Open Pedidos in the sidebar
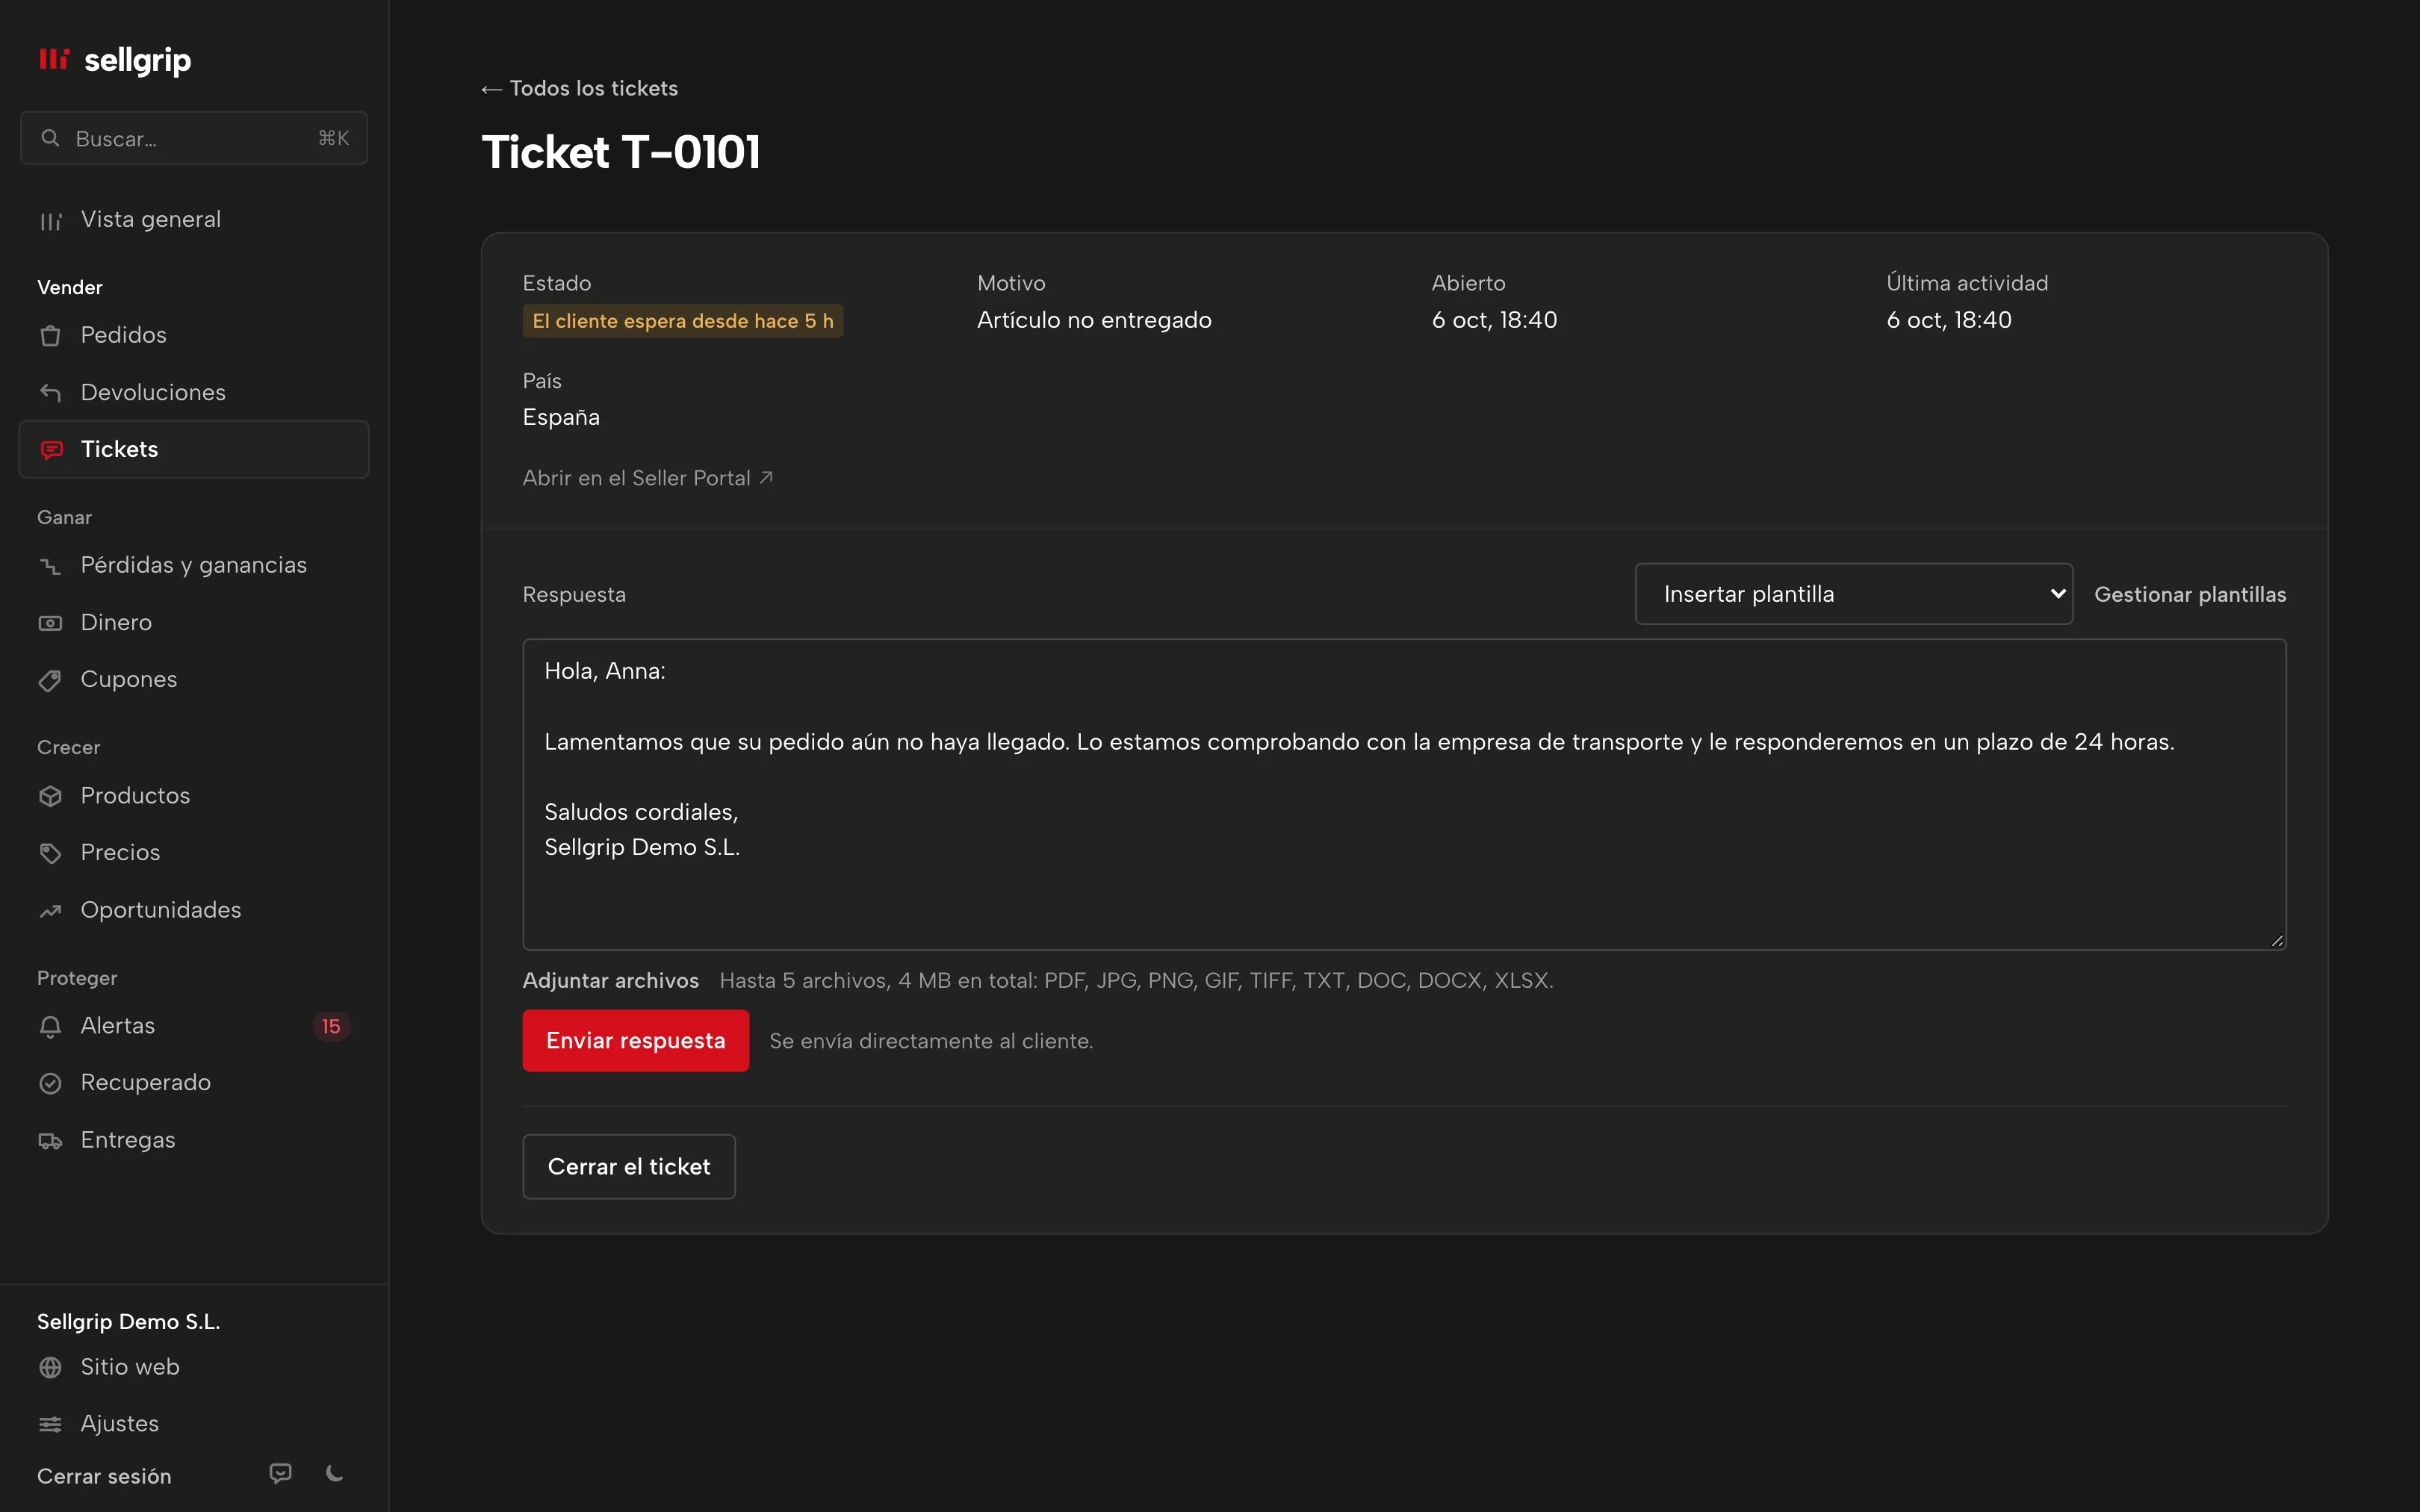This screenshot has width=2420, height=1512. point(194,335)
